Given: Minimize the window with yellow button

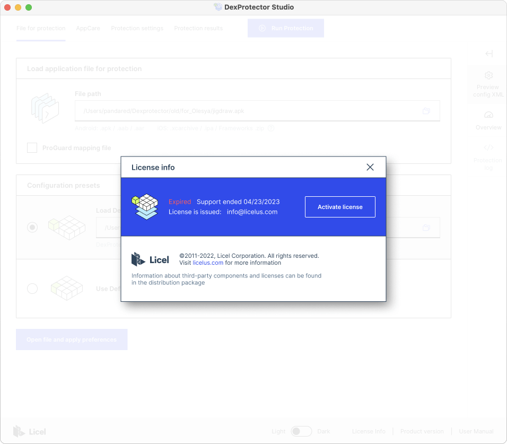Looking at the screenshot, I should pos(18,7).
